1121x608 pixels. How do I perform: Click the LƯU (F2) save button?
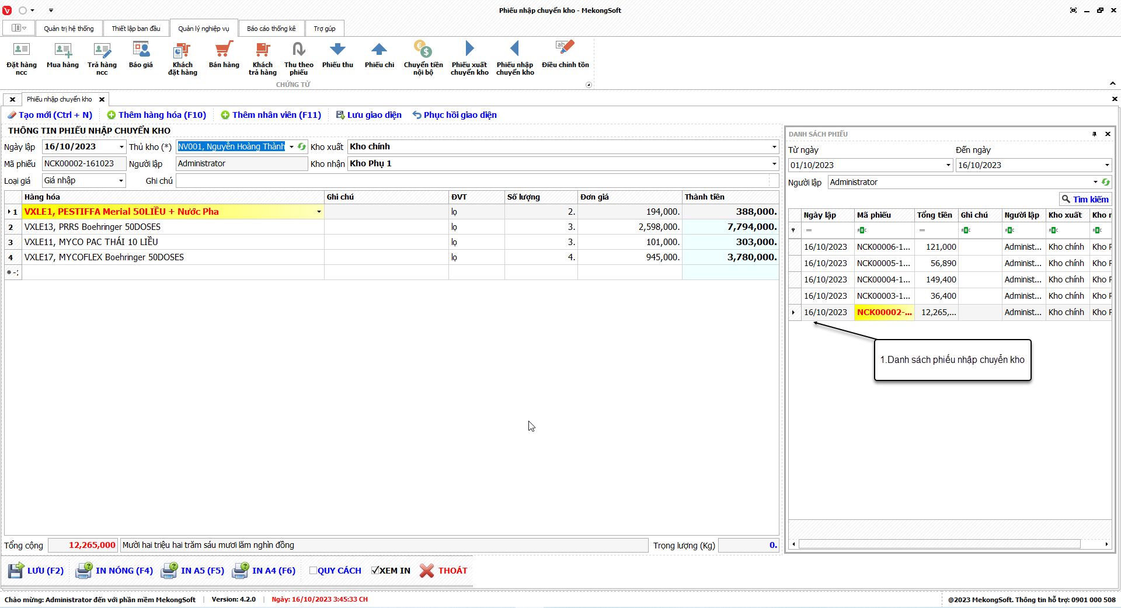tap(36, 571)
